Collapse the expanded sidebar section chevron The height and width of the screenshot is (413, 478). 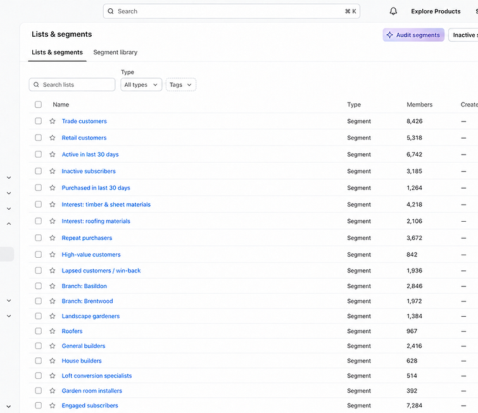coord(9,224)
